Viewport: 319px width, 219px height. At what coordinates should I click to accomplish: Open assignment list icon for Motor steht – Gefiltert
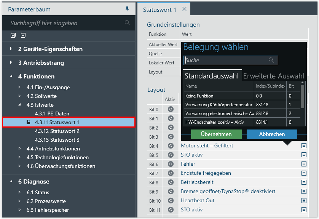click(304, 146)
